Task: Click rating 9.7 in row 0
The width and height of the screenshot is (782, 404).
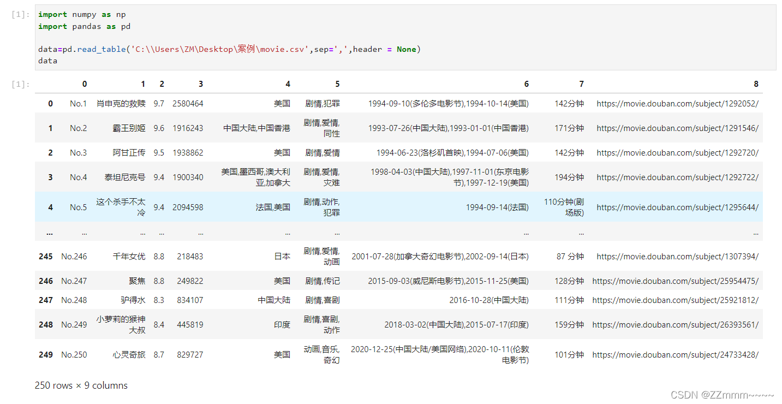Action: (x=159, y=103)
